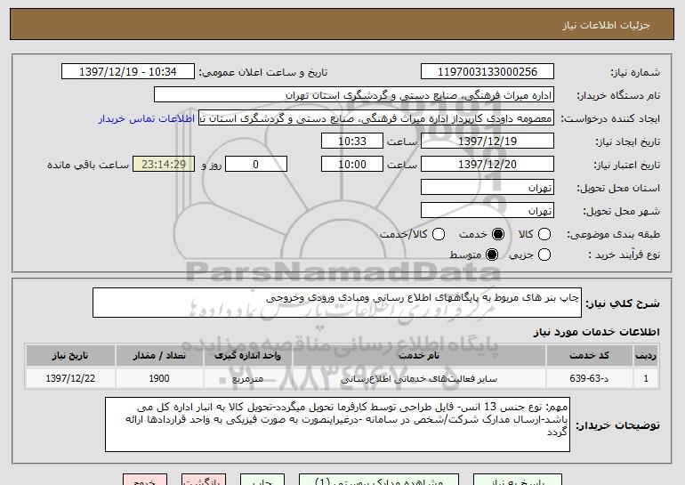
Task: Click the delivery province field تهران
Action: (x=488, y=188)
